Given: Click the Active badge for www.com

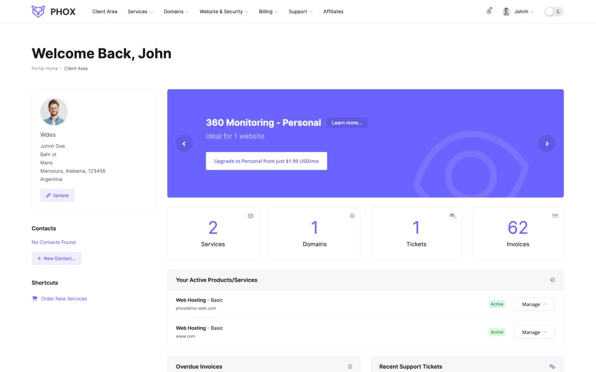Looking at the screenshot, I should (x=497, y=332).
